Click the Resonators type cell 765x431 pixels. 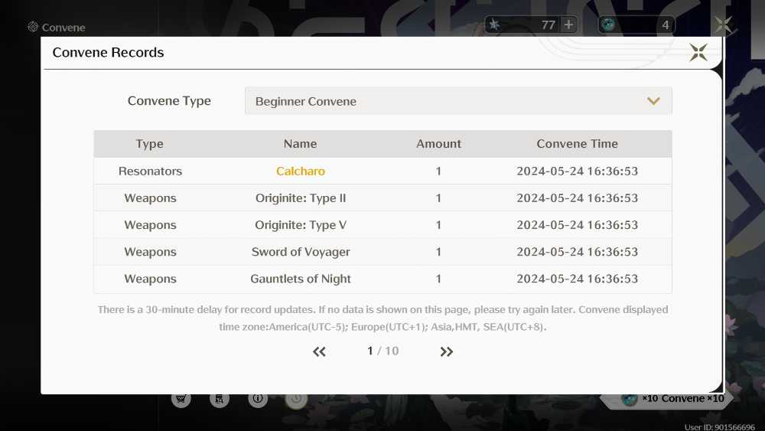(x=150, y=171)
